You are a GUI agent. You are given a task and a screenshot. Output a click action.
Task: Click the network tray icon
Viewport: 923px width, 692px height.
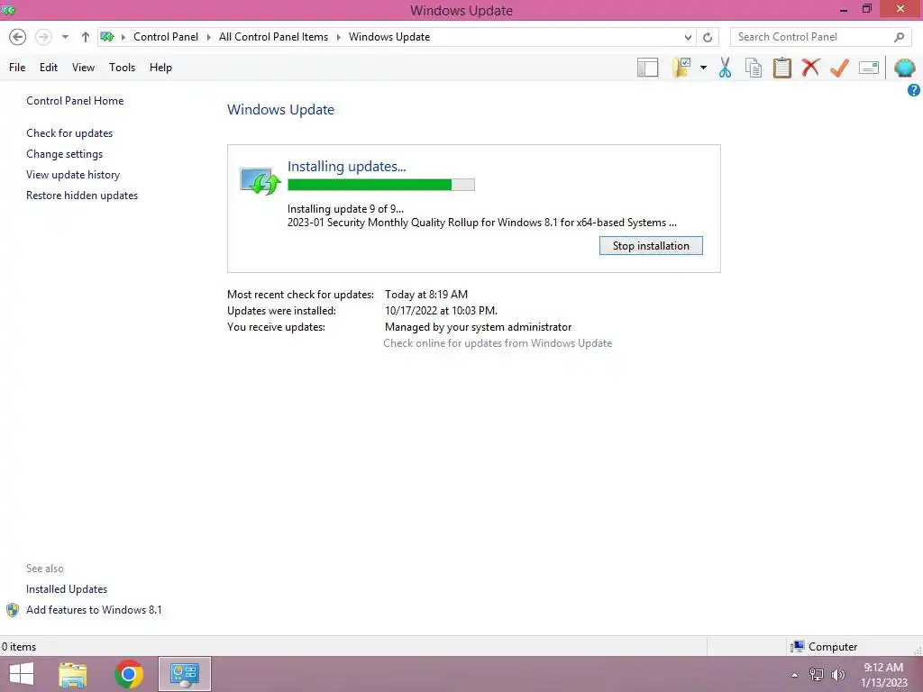[817, 675]
